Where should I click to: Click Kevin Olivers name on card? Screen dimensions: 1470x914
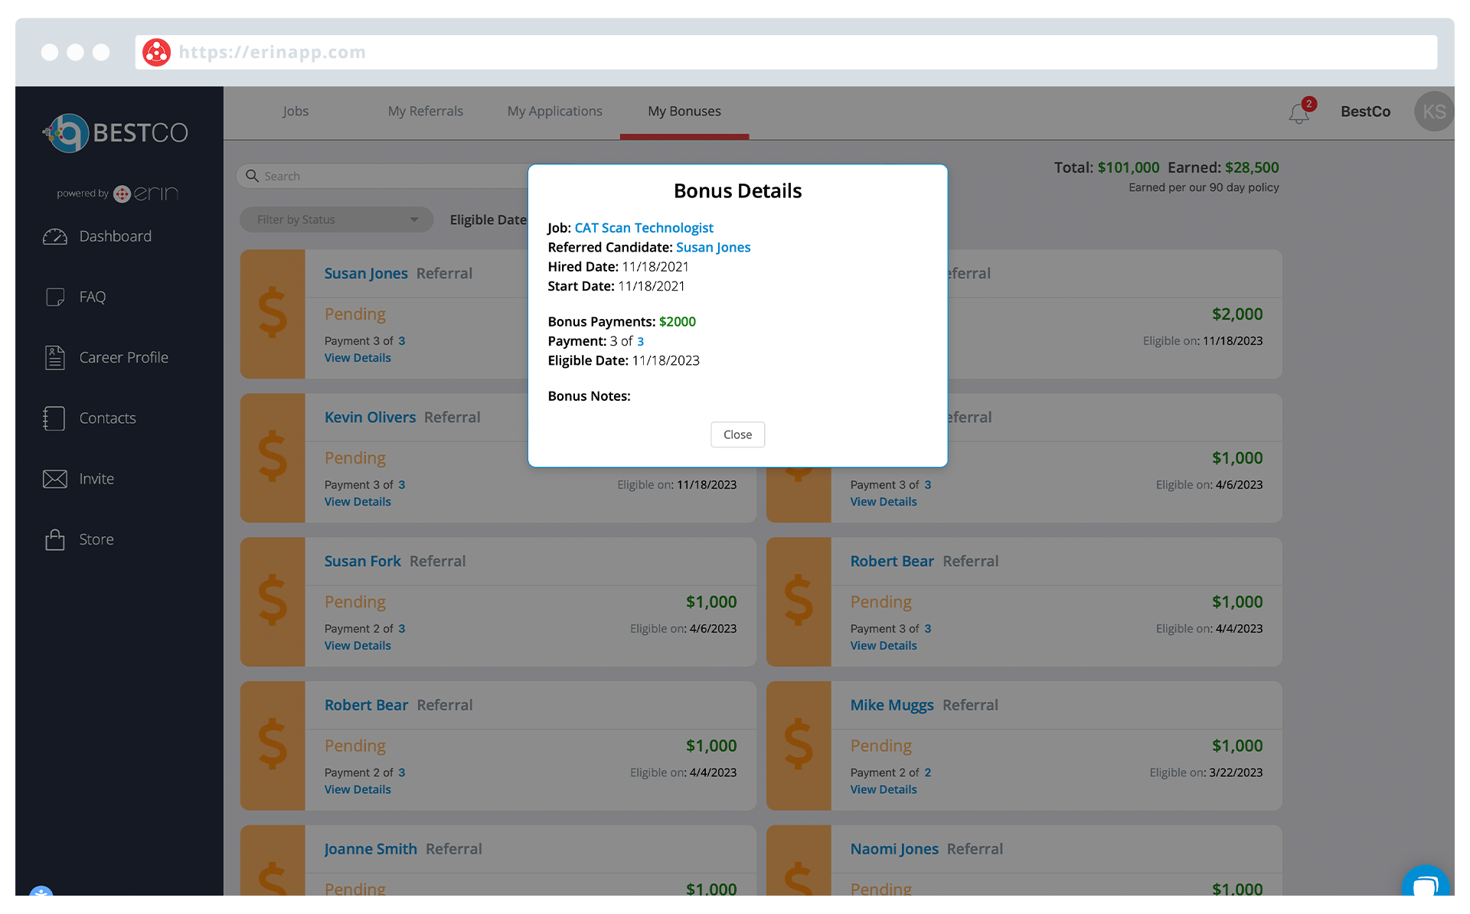tap(370, 417)
